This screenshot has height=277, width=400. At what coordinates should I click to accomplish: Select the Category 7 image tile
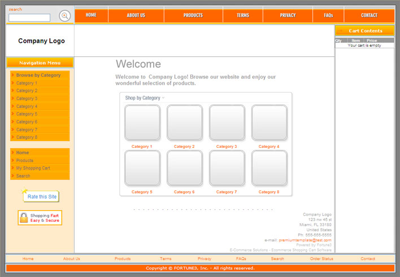click(x=227, y=168)
